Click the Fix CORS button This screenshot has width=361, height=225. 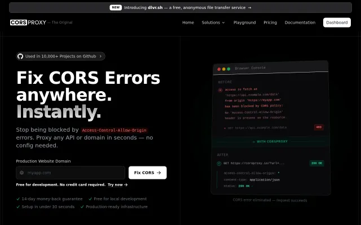point(148,173)
